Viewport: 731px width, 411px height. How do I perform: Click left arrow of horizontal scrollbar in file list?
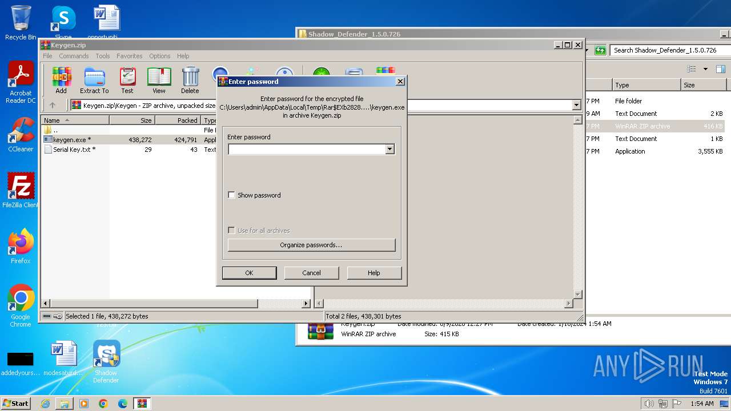[x=46, y=304]
